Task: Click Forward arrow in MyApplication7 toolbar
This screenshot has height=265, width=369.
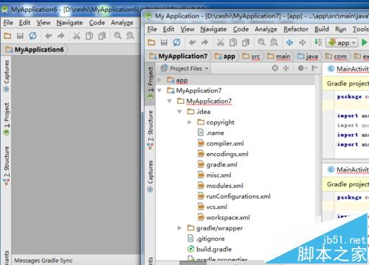Action: (303, 43)
